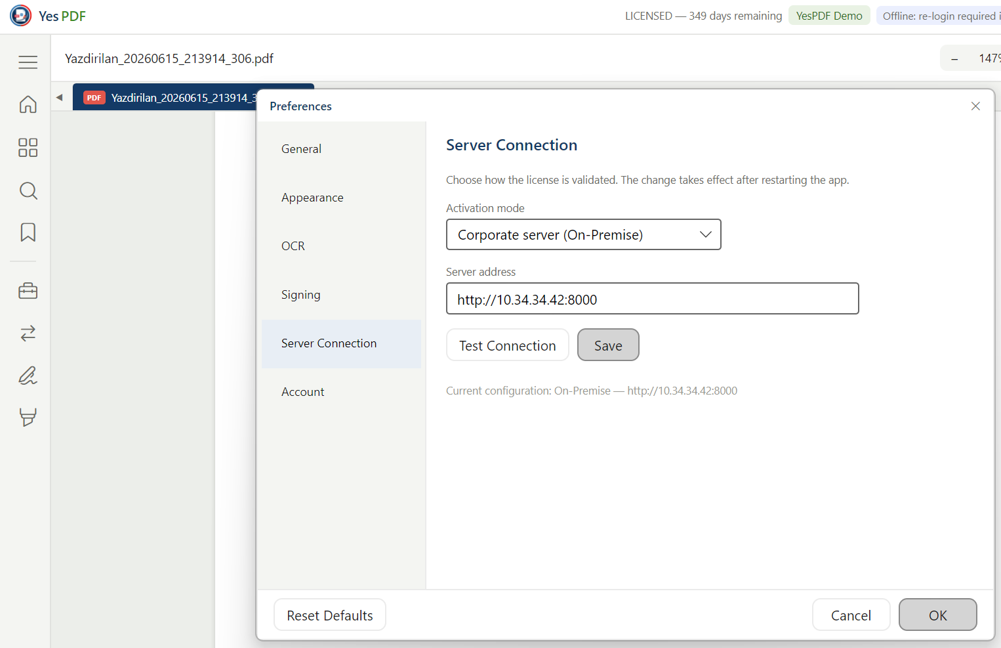Open the Search magnifier icon
The height and width of the screenshot is (648, 1001).
[x=28, y=191]
